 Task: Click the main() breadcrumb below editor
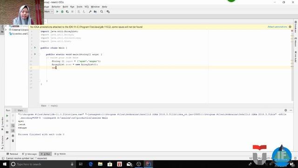(54, 106)
